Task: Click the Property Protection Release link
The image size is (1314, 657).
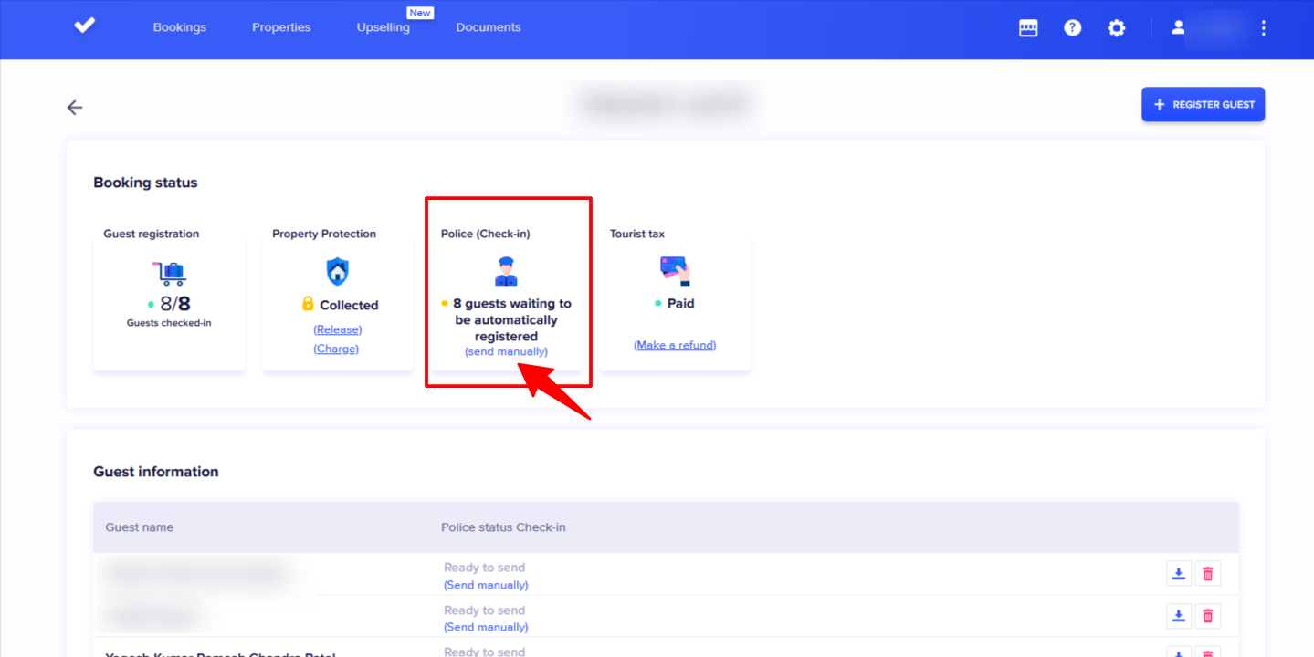Action: 337,329
